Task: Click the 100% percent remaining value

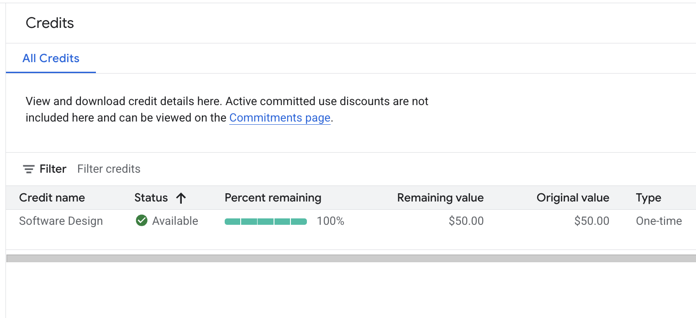Action: point(330,221)
